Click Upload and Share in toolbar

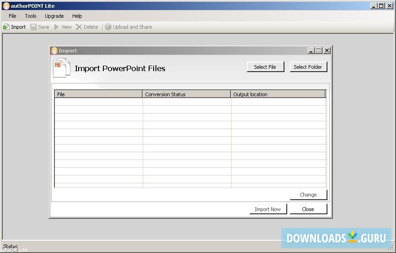128,27
